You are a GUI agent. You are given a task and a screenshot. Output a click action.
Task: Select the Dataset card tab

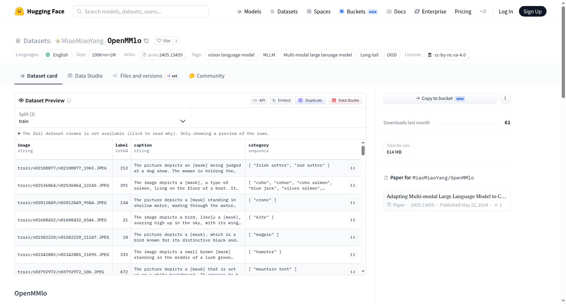[38, 76]
